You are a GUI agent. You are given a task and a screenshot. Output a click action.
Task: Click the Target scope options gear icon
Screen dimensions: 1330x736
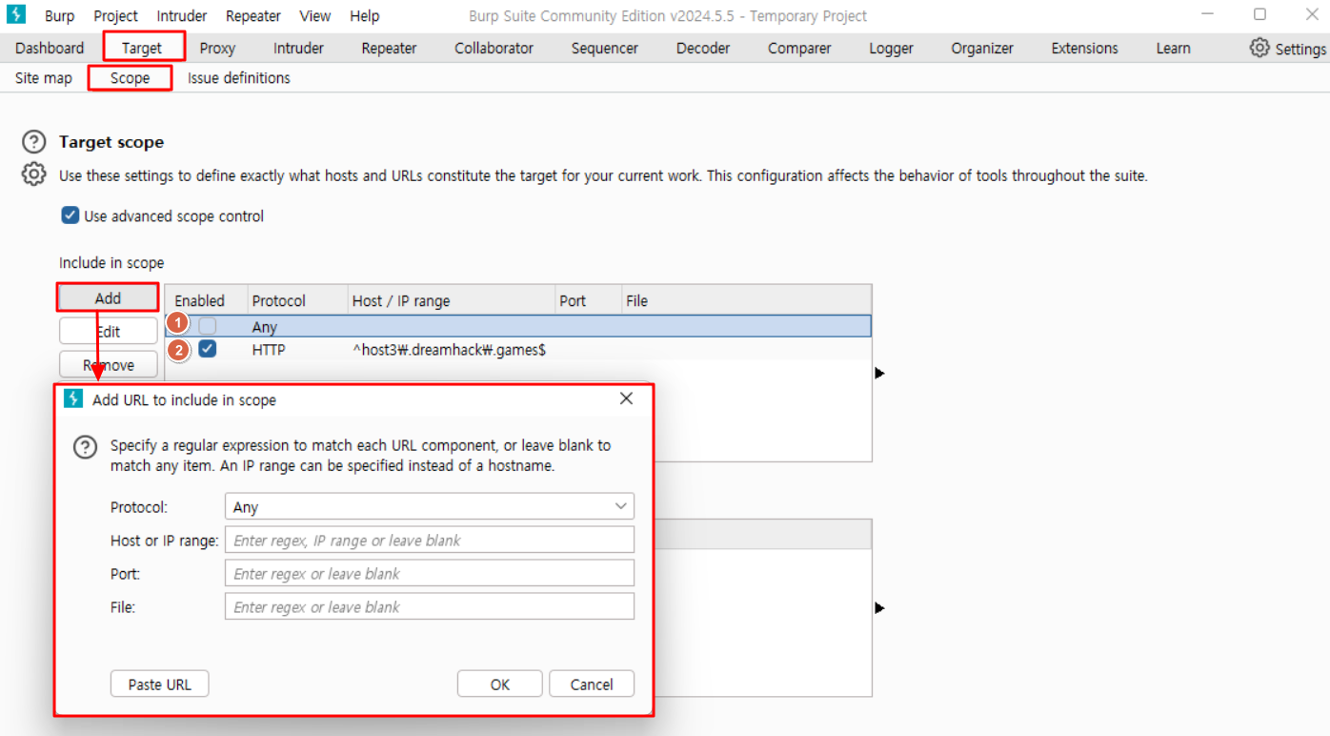[34, 174]
